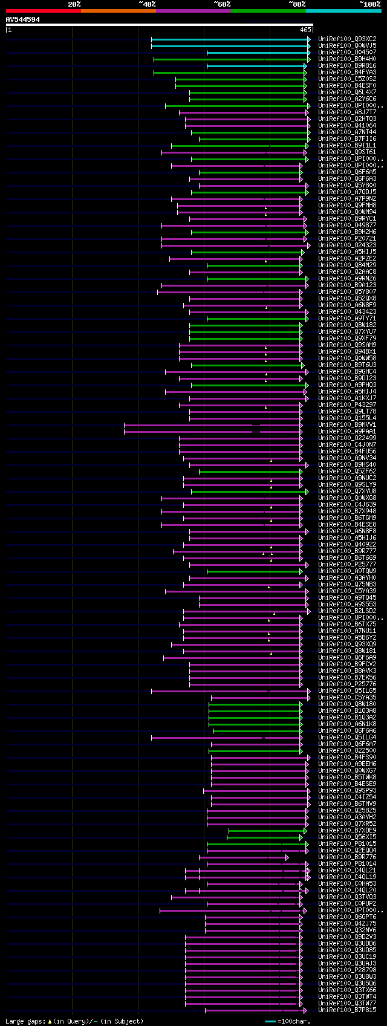The image size is (387, 1026).
Task: Click hit label UniRef100_B9R816
Action: click(x=347, y=66)
